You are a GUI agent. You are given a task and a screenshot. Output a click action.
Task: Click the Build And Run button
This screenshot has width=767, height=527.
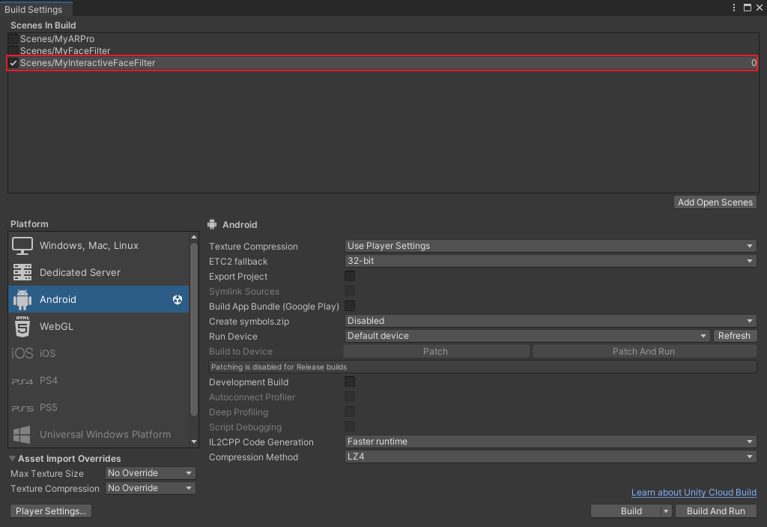point(715,511)
